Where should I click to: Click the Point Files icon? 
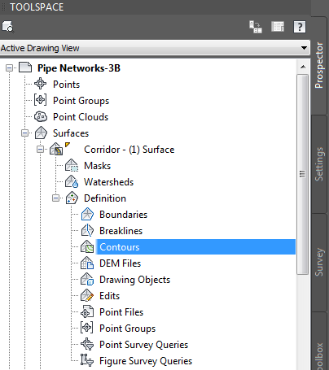point(87,311)
